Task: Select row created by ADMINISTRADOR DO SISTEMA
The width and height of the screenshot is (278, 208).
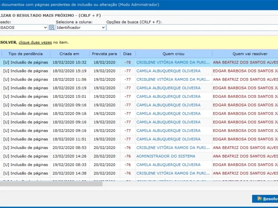Action: [x=165, y=156]
